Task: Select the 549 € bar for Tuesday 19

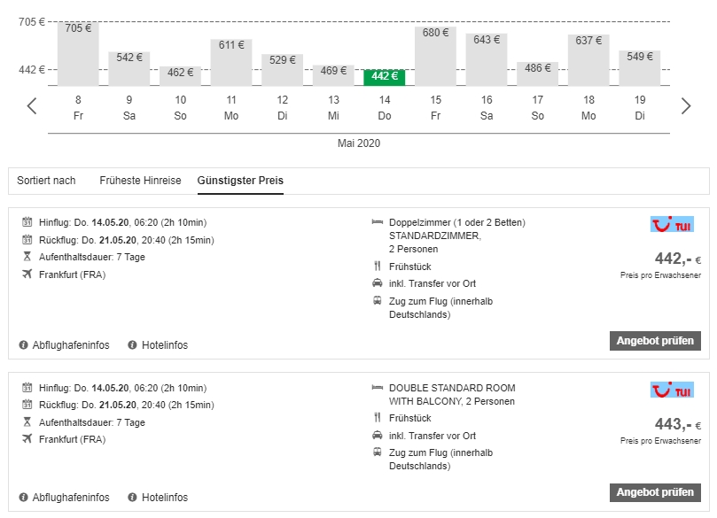Action: 639,67
